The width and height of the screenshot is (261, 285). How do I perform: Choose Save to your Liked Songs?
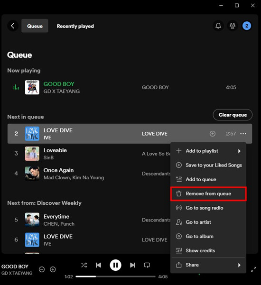tap(208, 165)
